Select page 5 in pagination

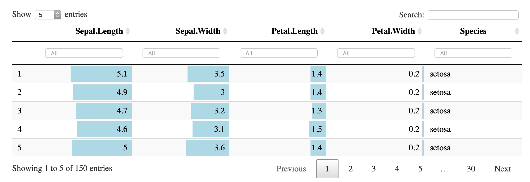point(420,169)
